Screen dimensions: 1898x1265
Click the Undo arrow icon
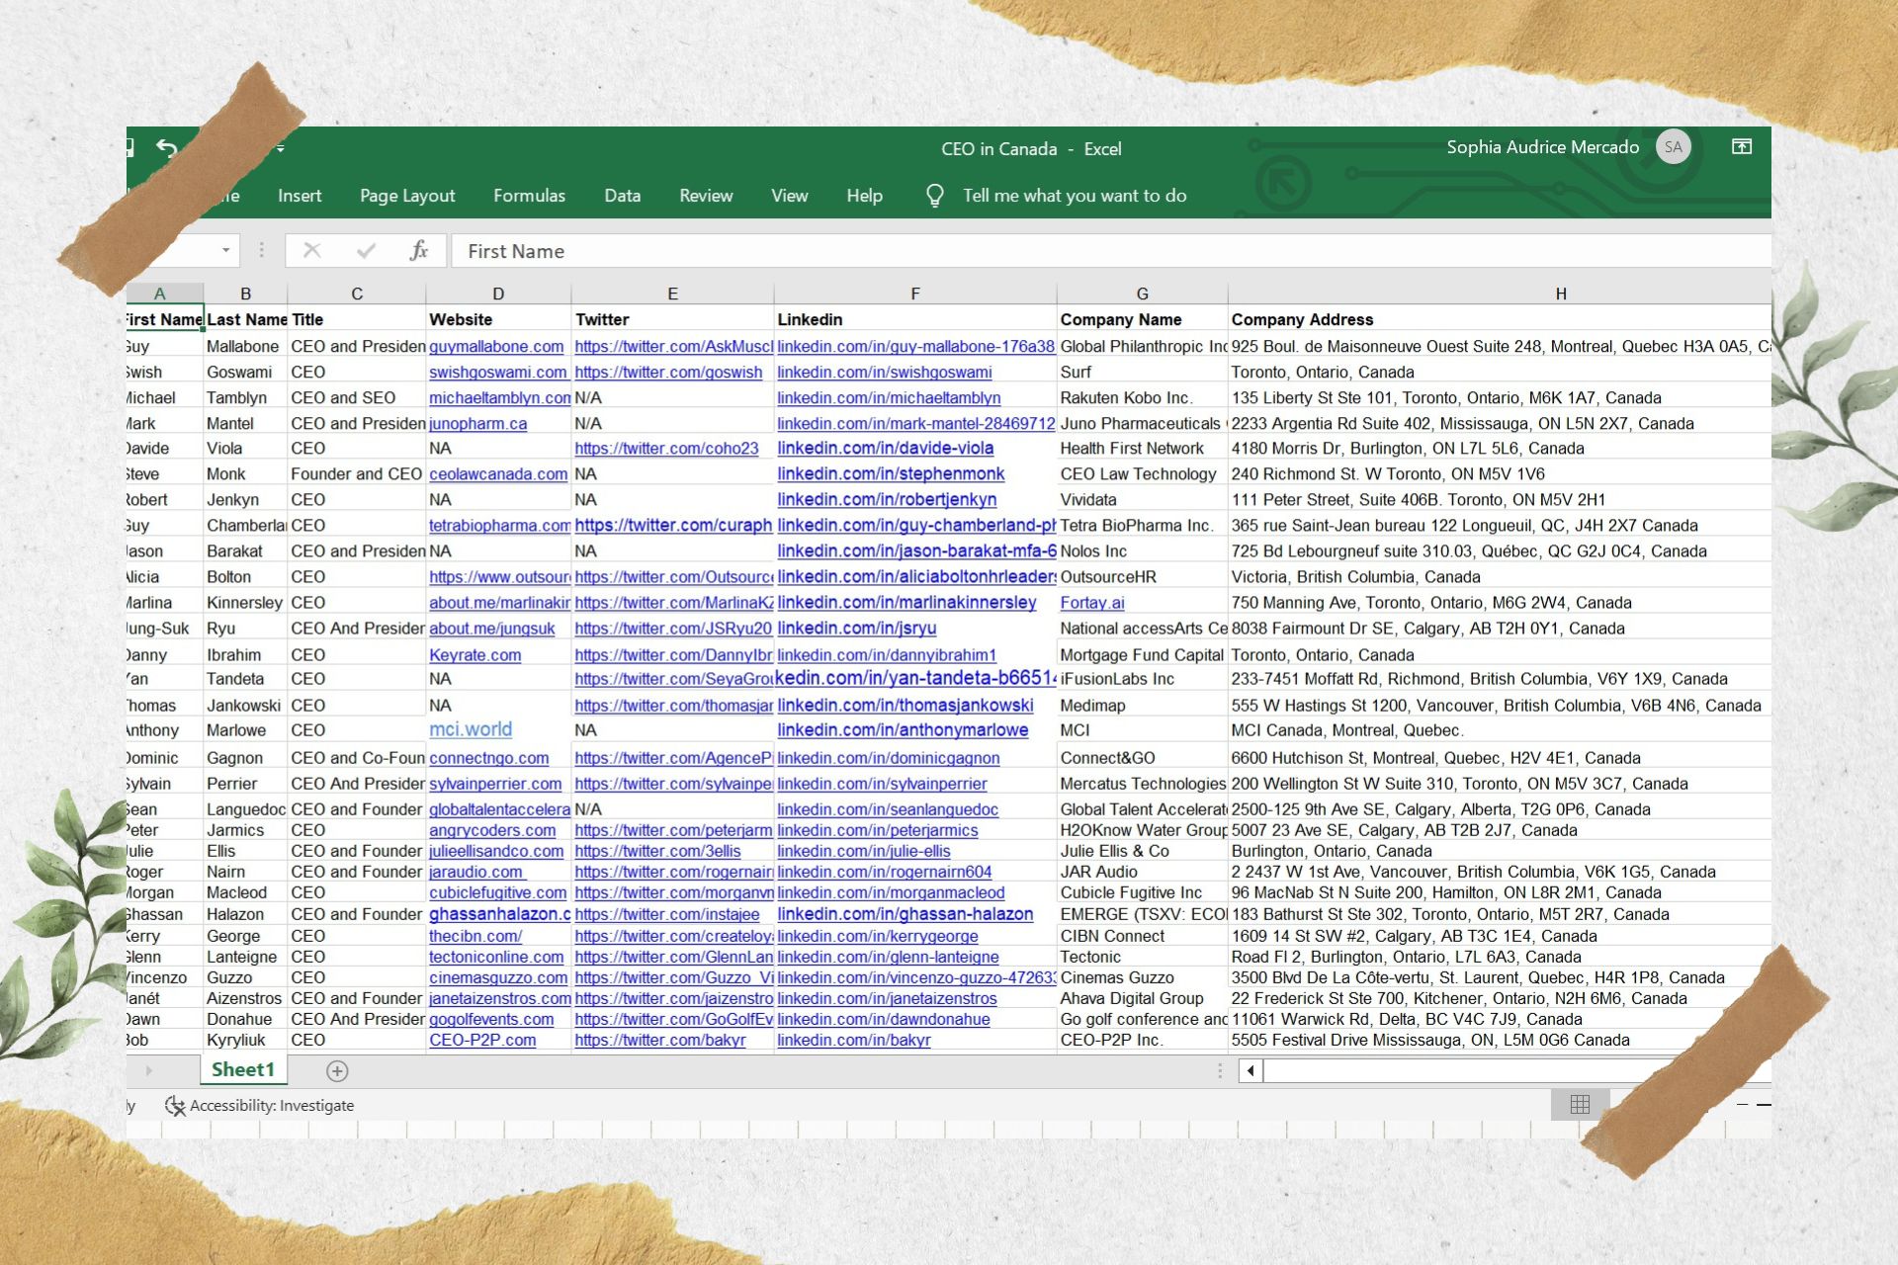(x=166, y=148)
